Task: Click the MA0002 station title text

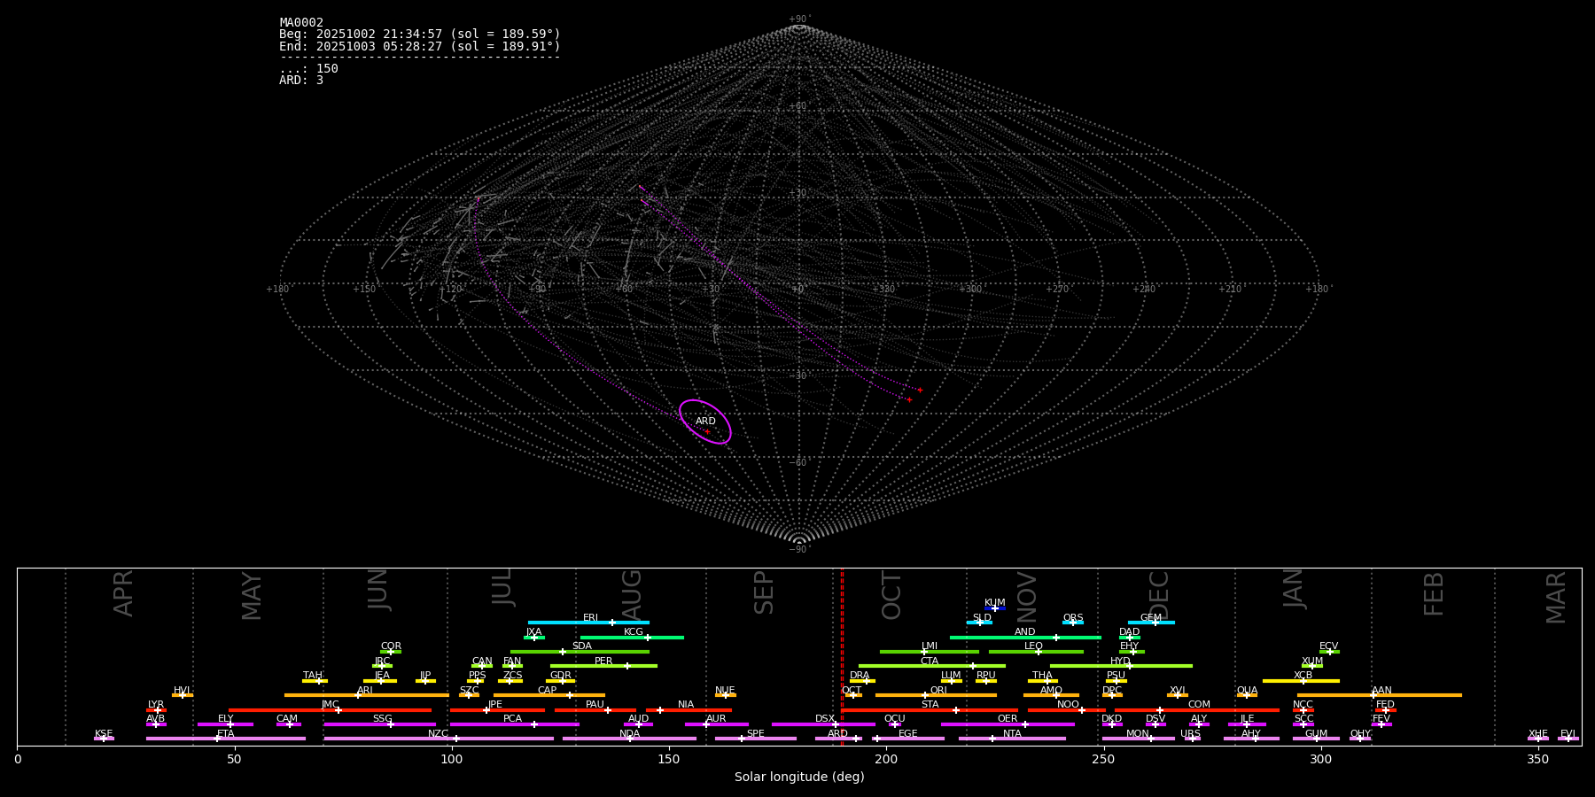Action: click(301, 23)
